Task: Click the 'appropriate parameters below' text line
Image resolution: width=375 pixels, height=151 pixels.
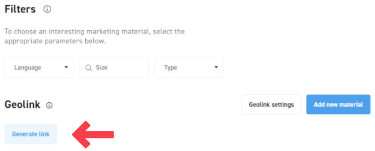Action: [x=55, y=41]
